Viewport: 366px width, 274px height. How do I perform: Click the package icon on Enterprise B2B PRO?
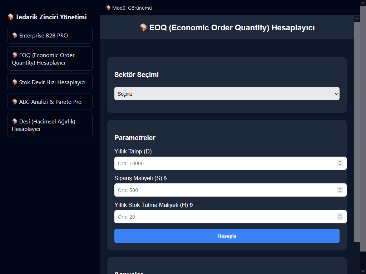point(15,36)
